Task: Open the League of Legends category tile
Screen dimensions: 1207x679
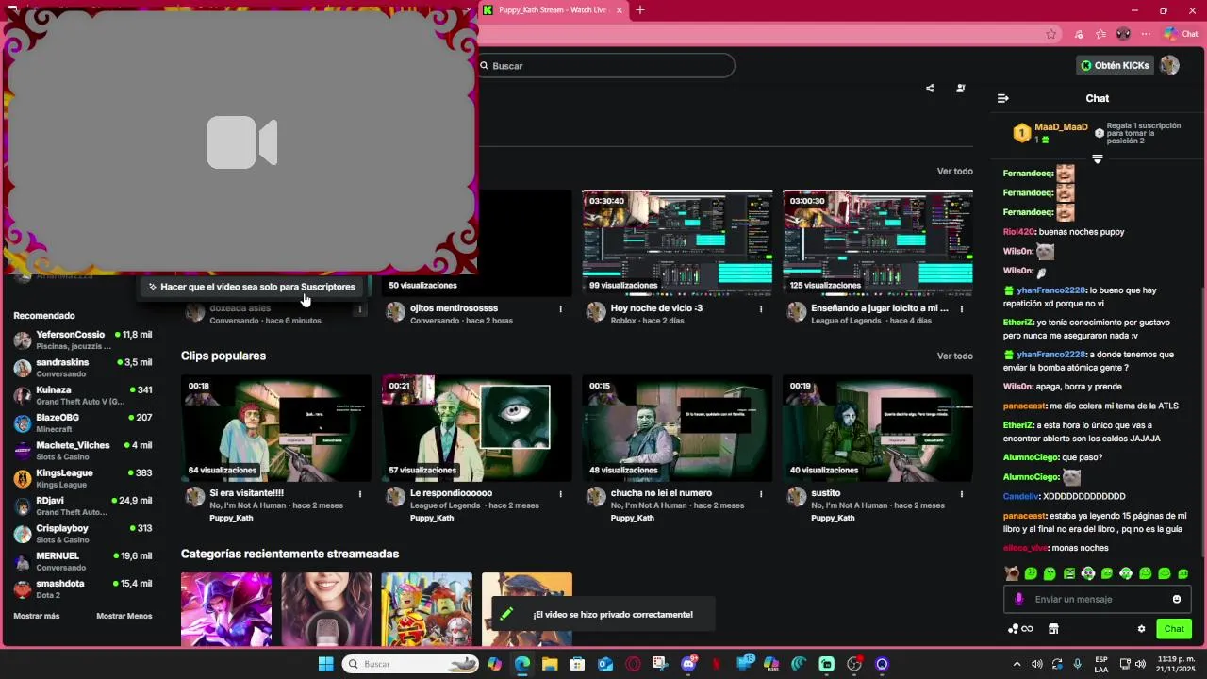Action: point(226,609)
